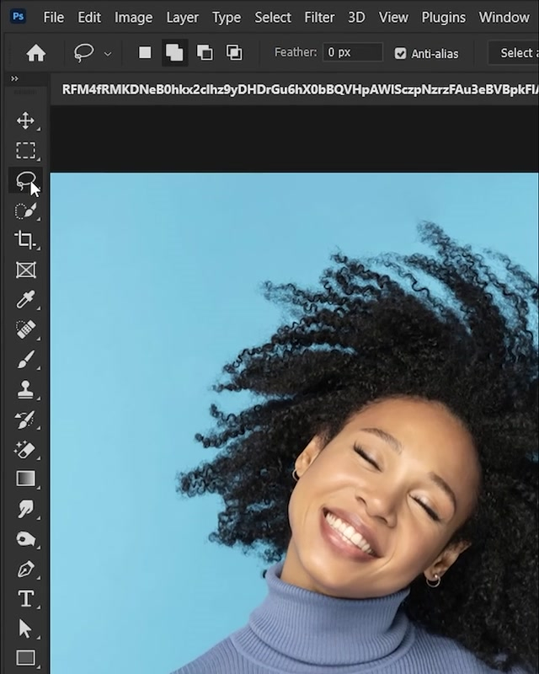539x674 pixels.
Task: Open the Filter menu
Action: [x=319, y=17]
